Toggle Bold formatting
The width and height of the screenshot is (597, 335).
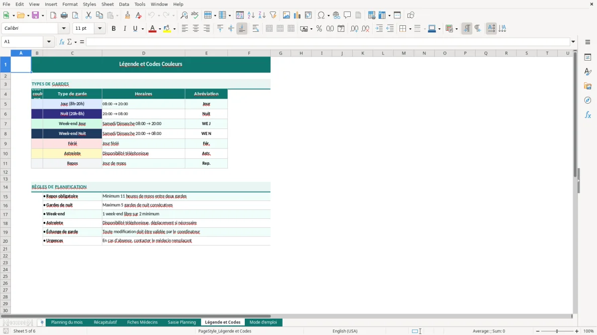tap(114, 29)
